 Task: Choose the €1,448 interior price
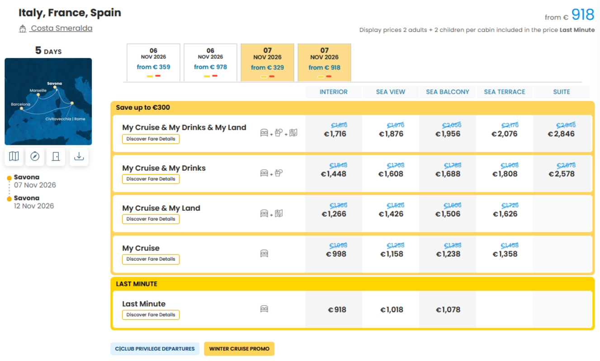(x=334, y=174)
